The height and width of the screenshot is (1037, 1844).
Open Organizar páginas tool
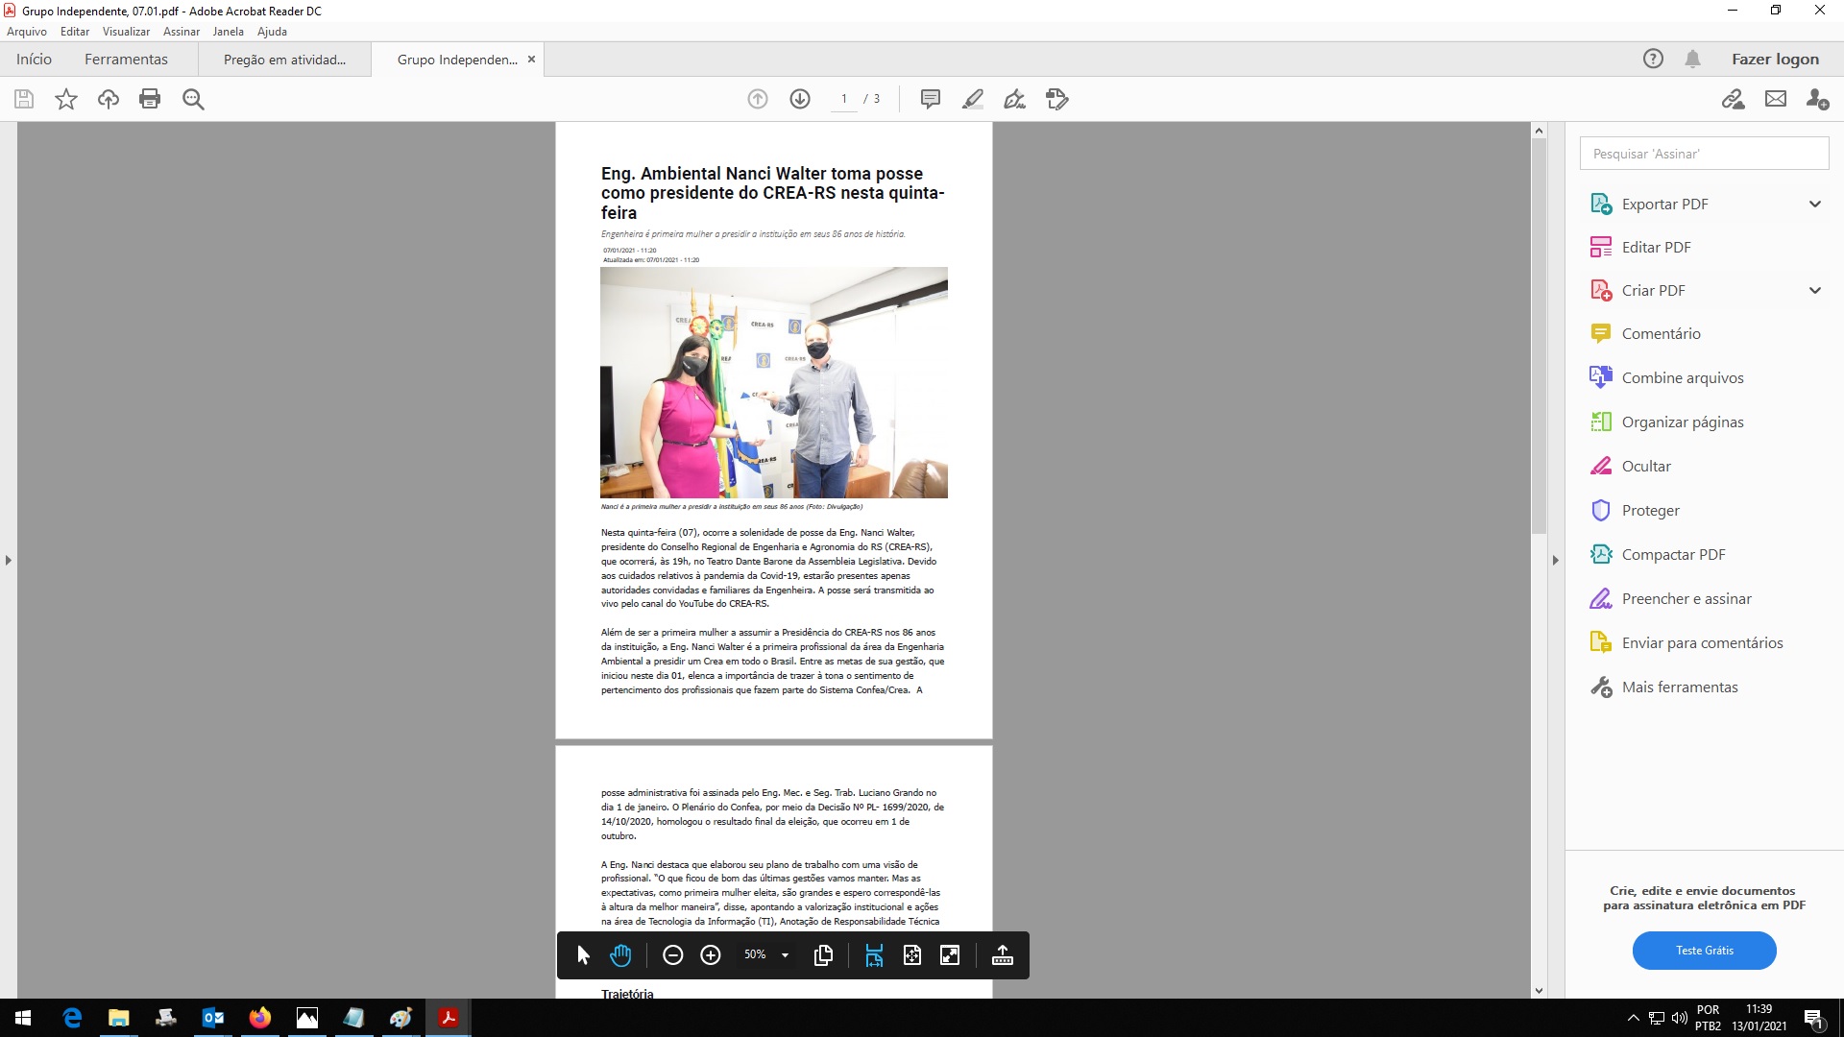1683,422
